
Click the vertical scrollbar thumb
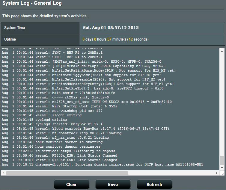click(x=222, y=160)
